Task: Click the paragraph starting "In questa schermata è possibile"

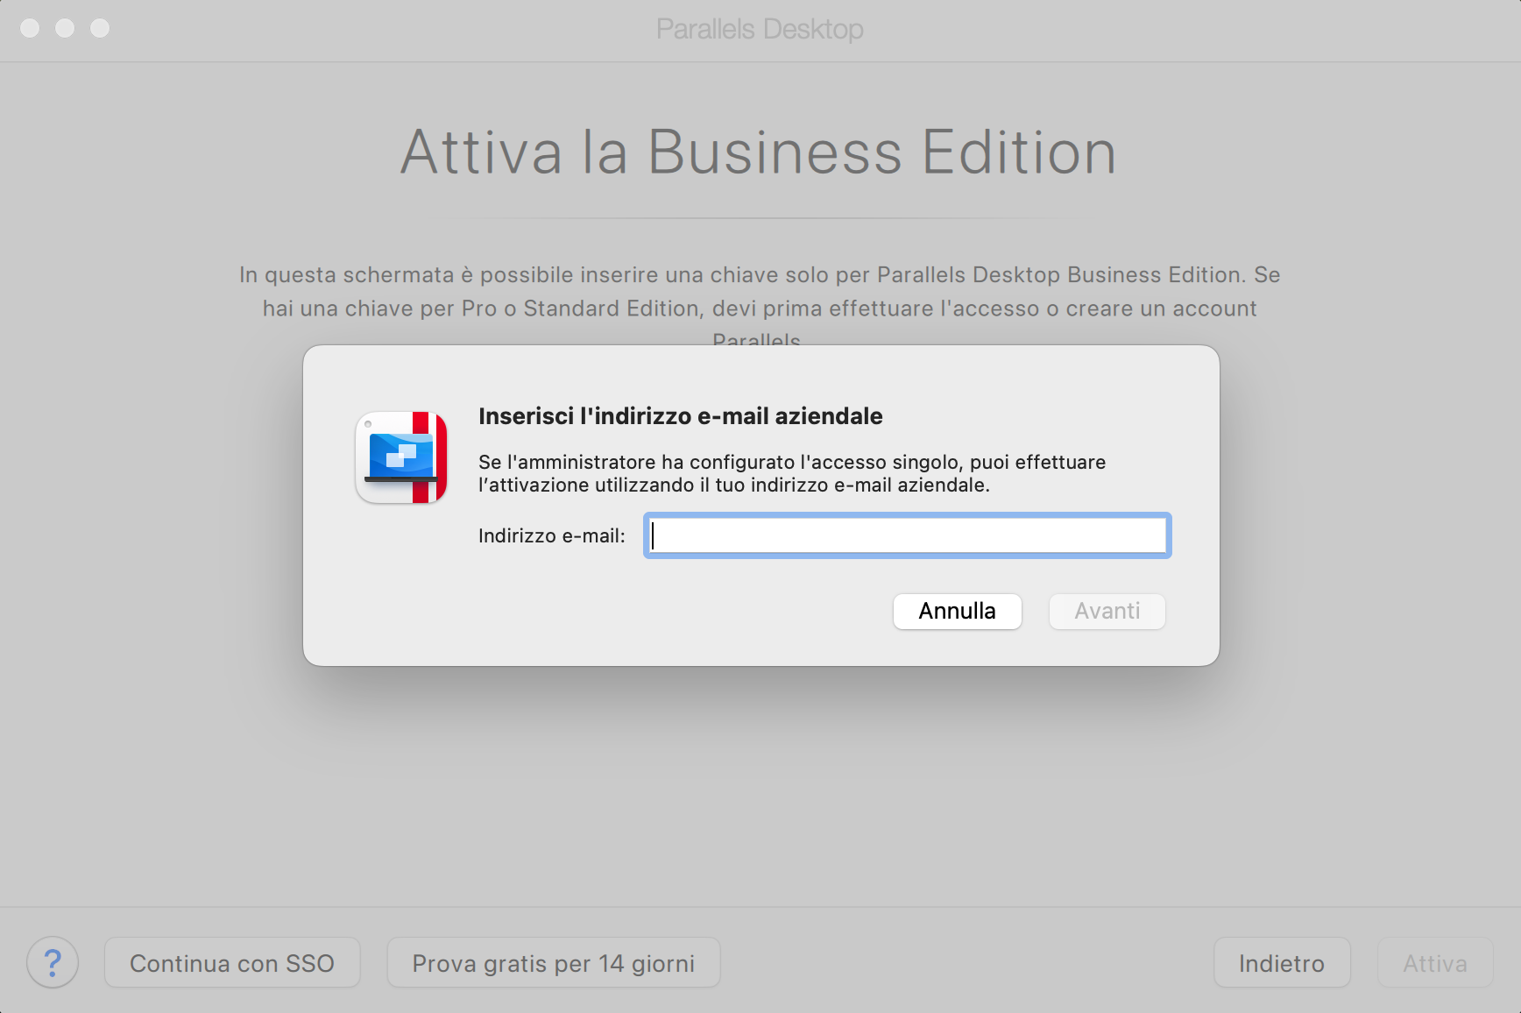Action: point(760,307)
